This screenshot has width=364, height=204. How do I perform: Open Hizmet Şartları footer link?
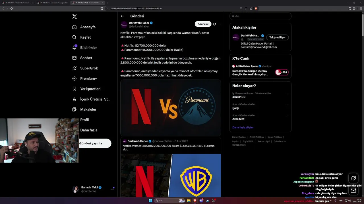(x=239, y=137)
